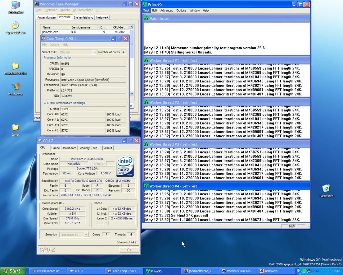Sort Task-Manager by Benutzername column
The width and height of the screenshot is (343, 275).
(x=83, y=27)
